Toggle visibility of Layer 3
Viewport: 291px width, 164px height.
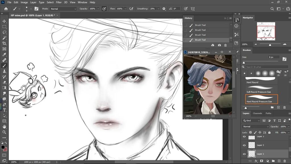[244, 137]
